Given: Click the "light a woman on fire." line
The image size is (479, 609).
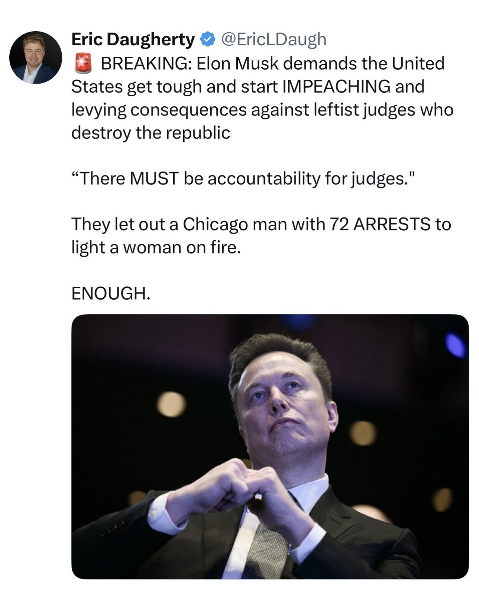Looking at the screenshot, I should point(156,247).
